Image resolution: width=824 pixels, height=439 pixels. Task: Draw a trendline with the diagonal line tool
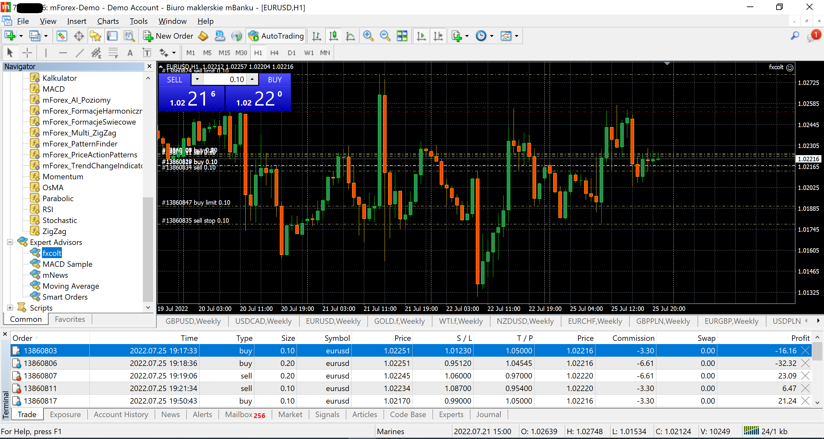(x=80, y=53)
